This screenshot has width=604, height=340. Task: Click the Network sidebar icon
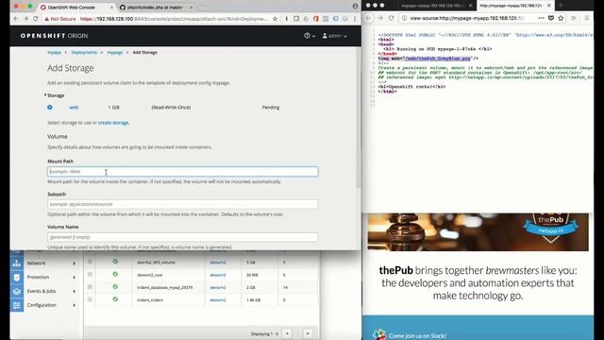coord(17,263)
